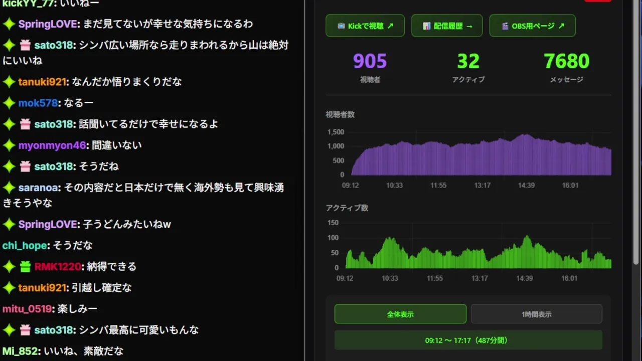
Task: Open RMK1220's username in chat
Action: click(x=58, y=267)
